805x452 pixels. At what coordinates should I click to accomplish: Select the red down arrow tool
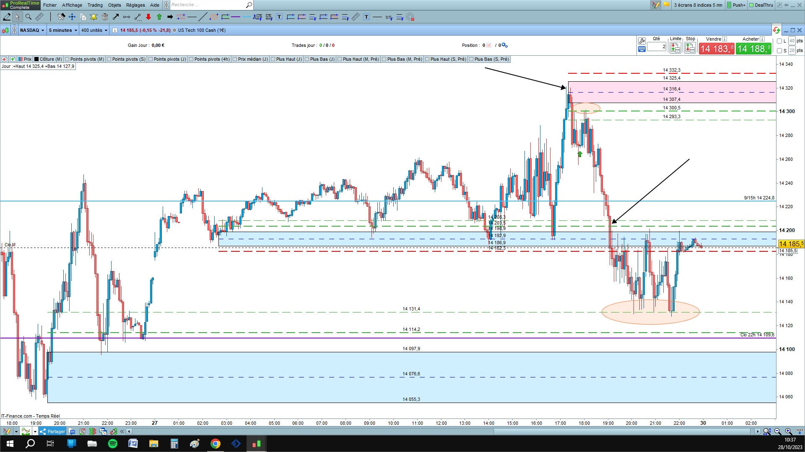pos(148,17)
